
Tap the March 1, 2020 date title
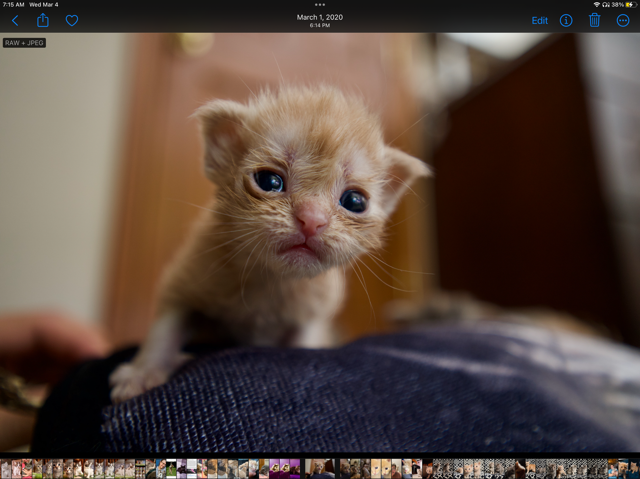coord(320,17)
